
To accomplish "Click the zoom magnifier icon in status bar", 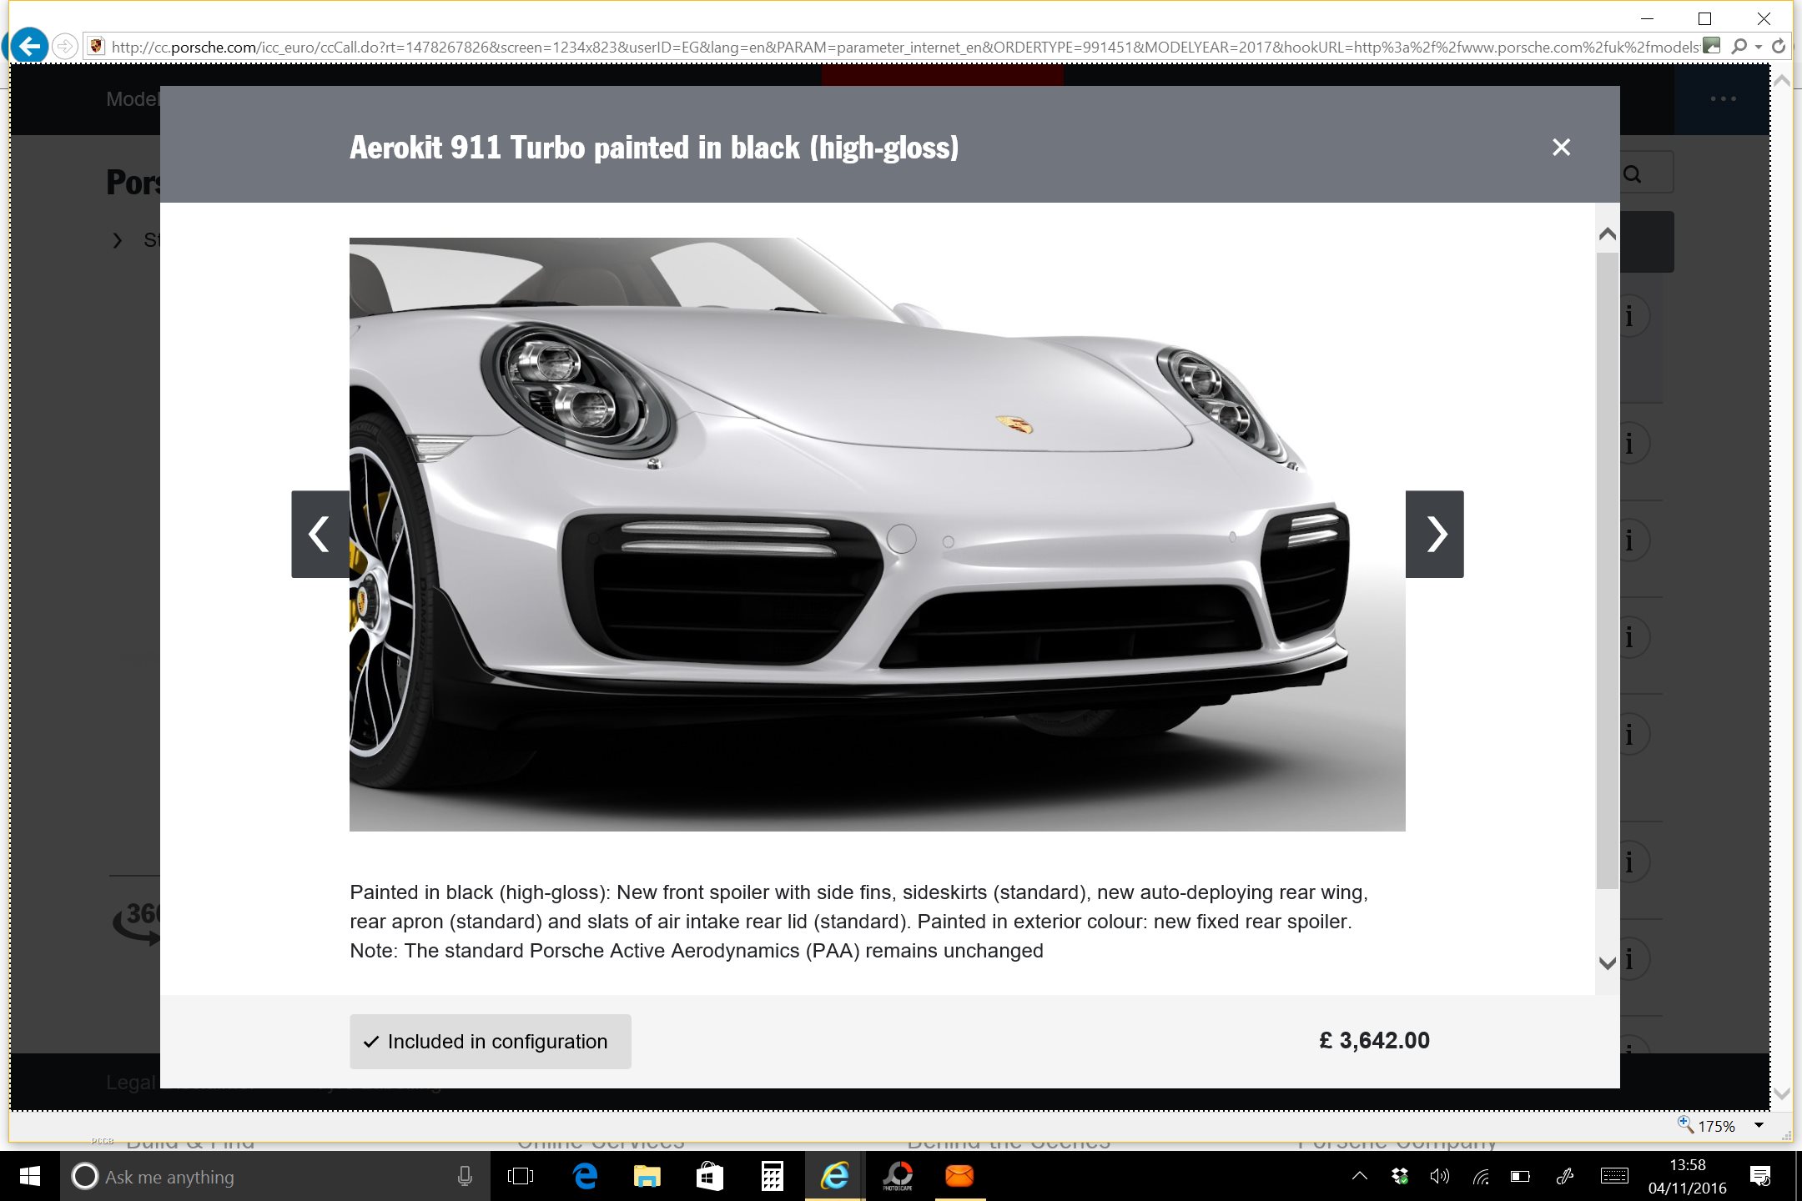I will coord(1684,1124).
